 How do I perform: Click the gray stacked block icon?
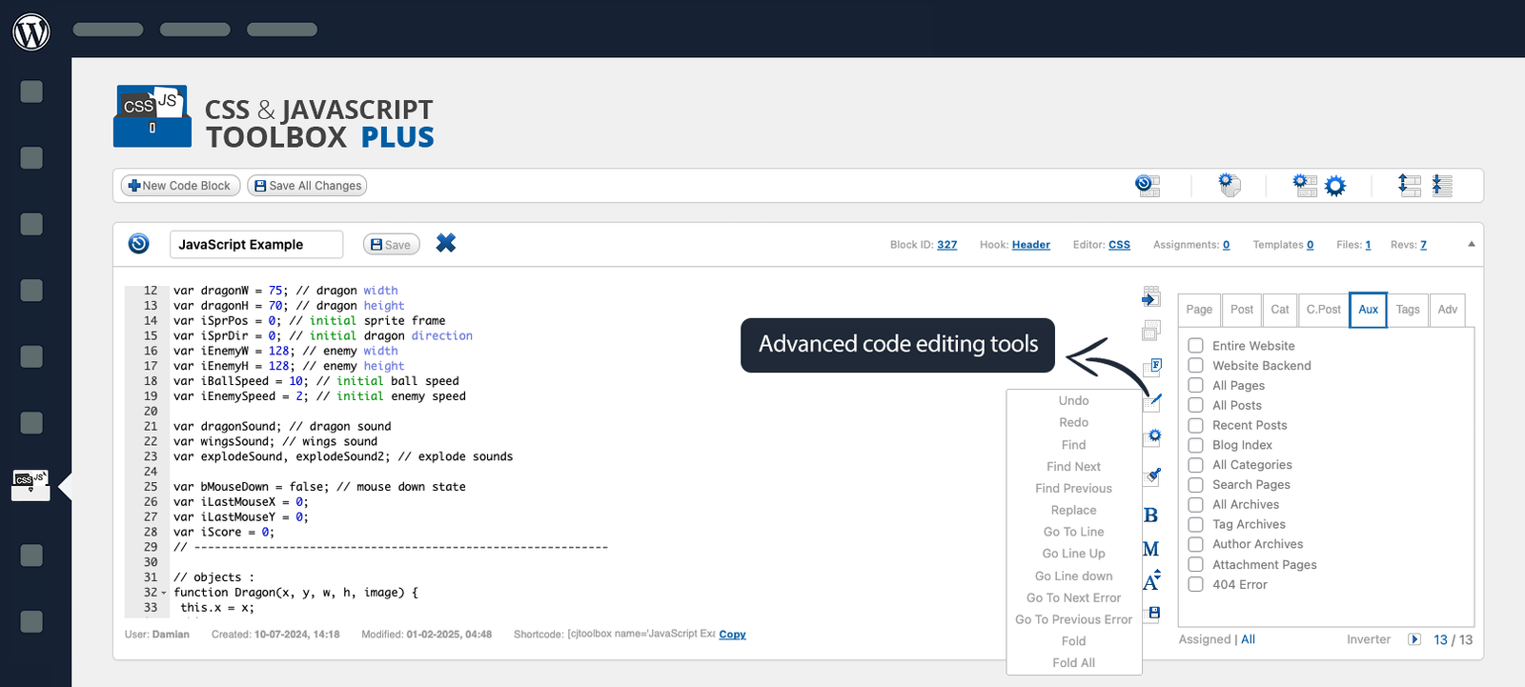pyautogui.click(x=1151, y=331)
